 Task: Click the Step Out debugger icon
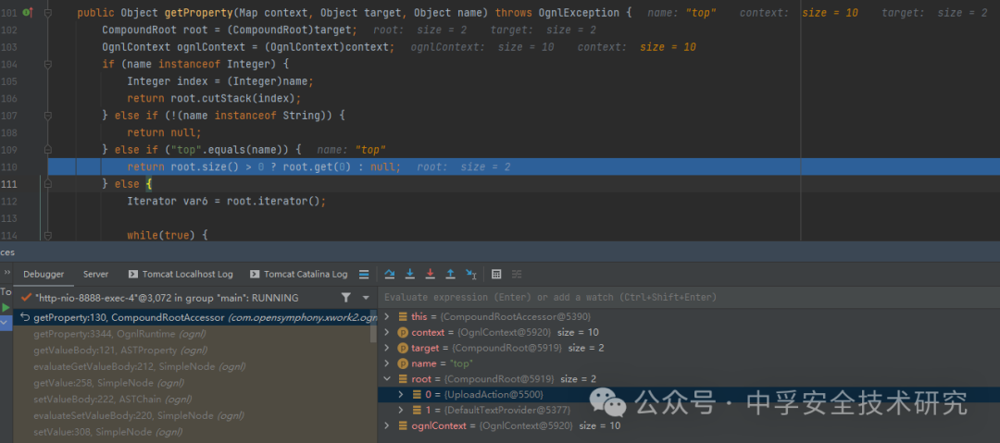click(450, 274)
